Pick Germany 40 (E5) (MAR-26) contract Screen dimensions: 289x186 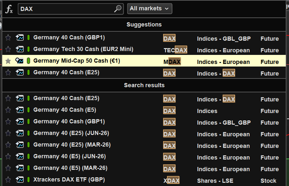coord(144,168)
